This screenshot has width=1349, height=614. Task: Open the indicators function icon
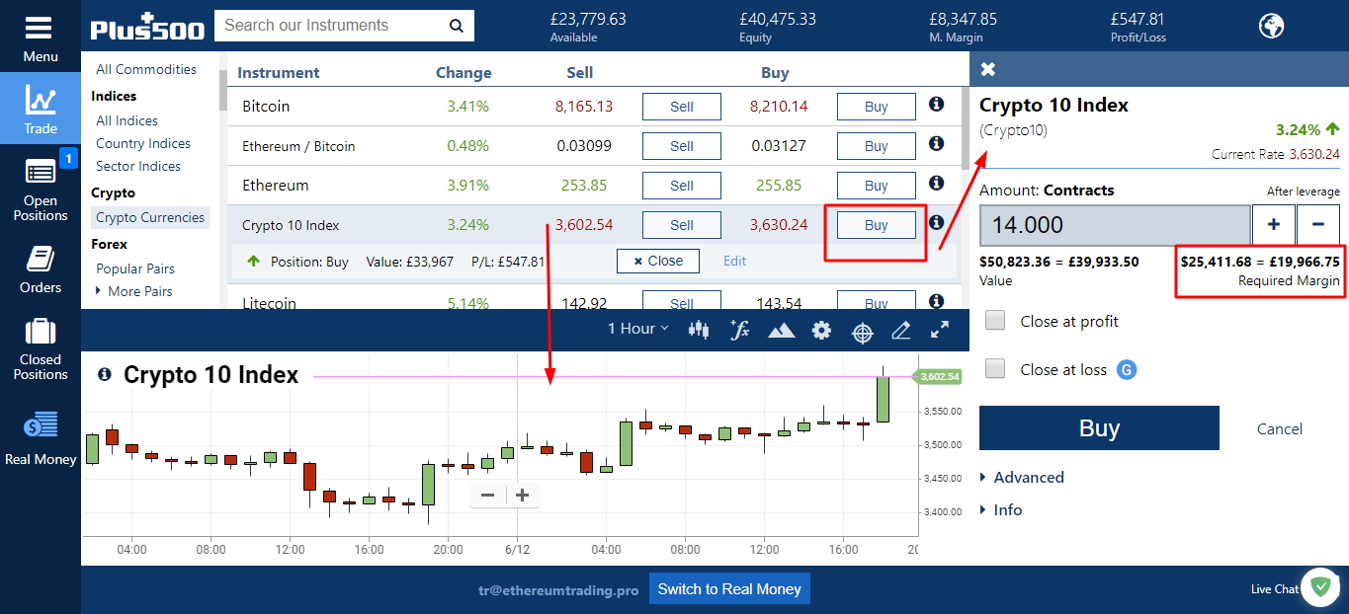[739, 330]
